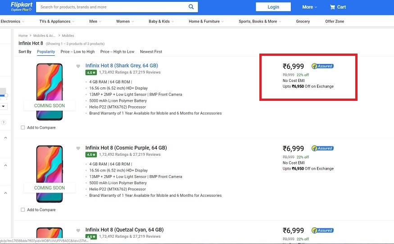The height and width of the screenshot is (244, 394).
Task: Click the Login button
Action: pyautogui.click(x=273, y=7)
